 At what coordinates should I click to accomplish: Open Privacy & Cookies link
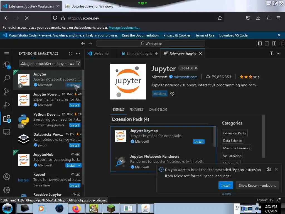[177, 35]
